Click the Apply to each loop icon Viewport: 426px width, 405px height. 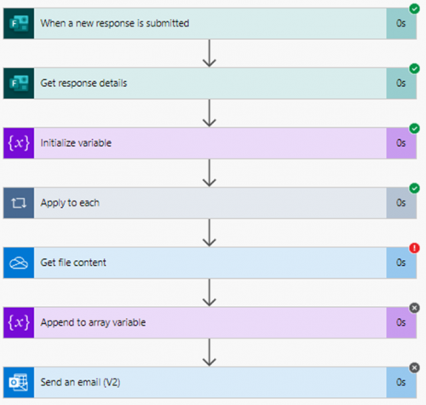(x=19, y=203)
